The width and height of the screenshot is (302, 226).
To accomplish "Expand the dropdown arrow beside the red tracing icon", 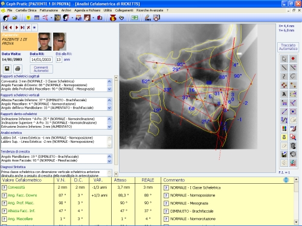I will pos(51,18).
